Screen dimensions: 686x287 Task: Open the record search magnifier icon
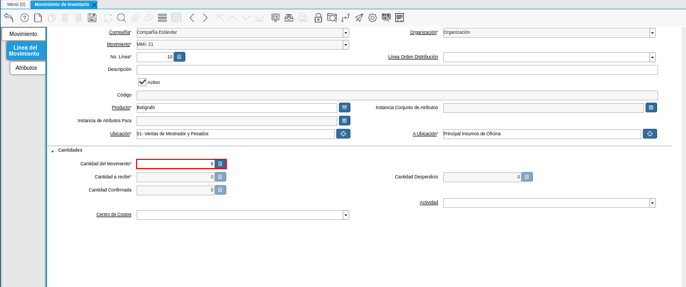[121, 17]
